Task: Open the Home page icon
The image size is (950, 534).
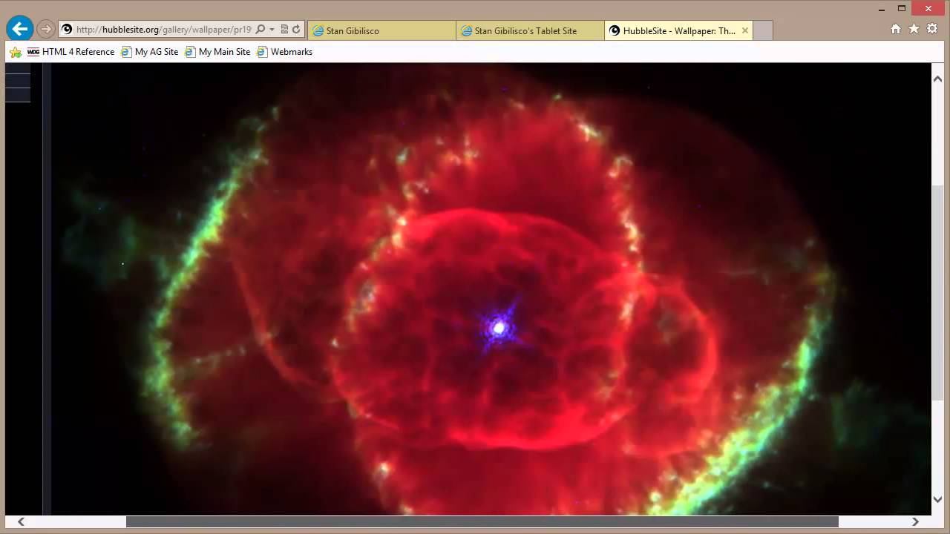Action: (x=896, y=29)
